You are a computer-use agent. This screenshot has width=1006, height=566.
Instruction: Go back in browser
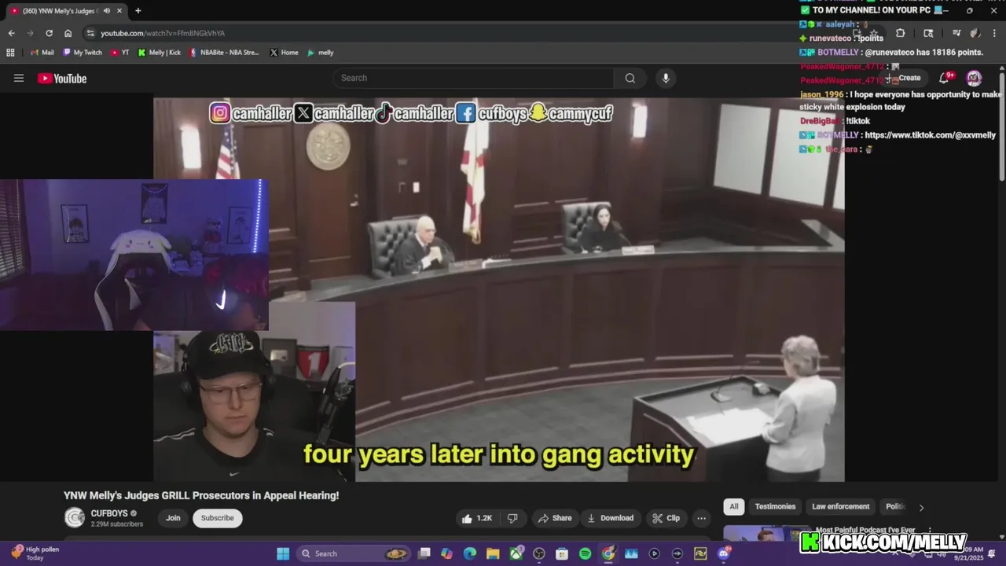(11, 33)
